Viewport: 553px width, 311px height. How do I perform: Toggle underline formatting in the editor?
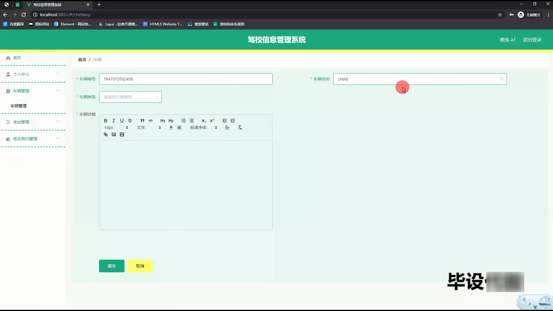(122, 121)
